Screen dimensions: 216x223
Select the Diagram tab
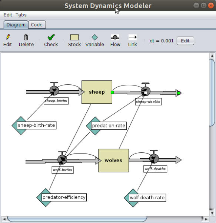point(16,25)
